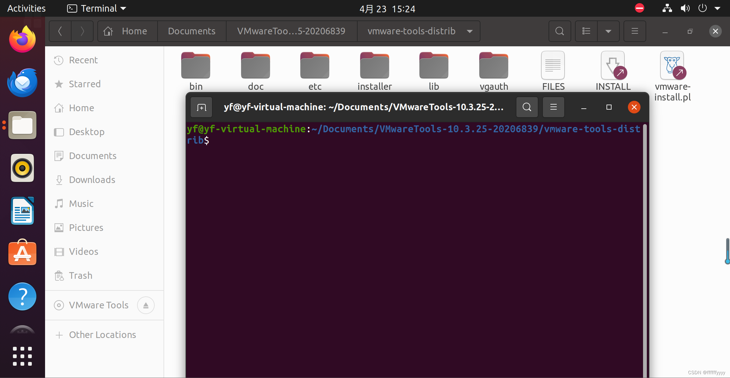Launch Rhythmbox music player from dock
Image resolution: width=730 pixels, height=378 pixels.
point(22,168)
